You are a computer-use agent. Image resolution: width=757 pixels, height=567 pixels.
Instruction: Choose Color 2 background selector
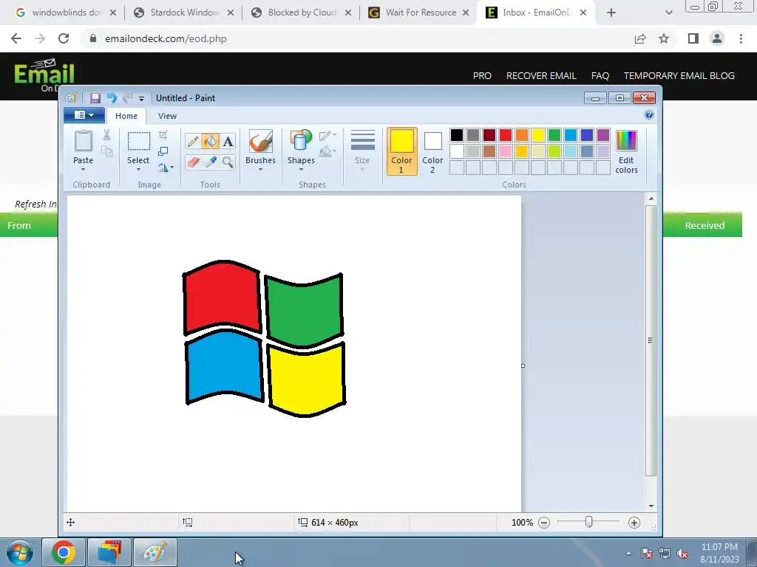click(432, 151)
